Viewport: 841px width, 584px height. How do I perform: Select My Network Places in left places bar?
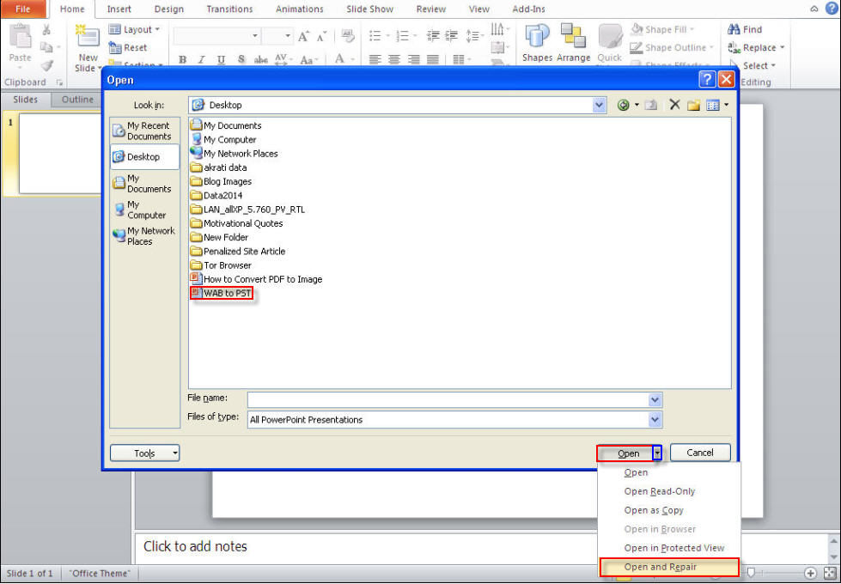coord(144,236)
